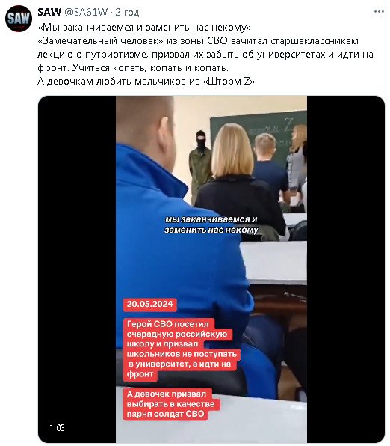Click the 1:03 video duration badge
This screenshot has width=390, height=446.
point(57,427)
